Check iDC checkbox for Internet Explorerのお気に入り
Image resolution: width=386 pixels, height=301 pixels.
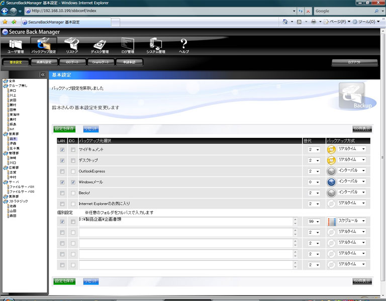(x=73, y=204)
